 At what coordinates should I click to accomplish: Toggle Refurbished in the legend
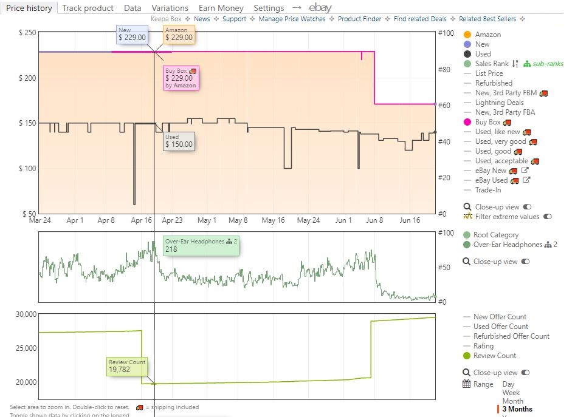tap(494, 83)
